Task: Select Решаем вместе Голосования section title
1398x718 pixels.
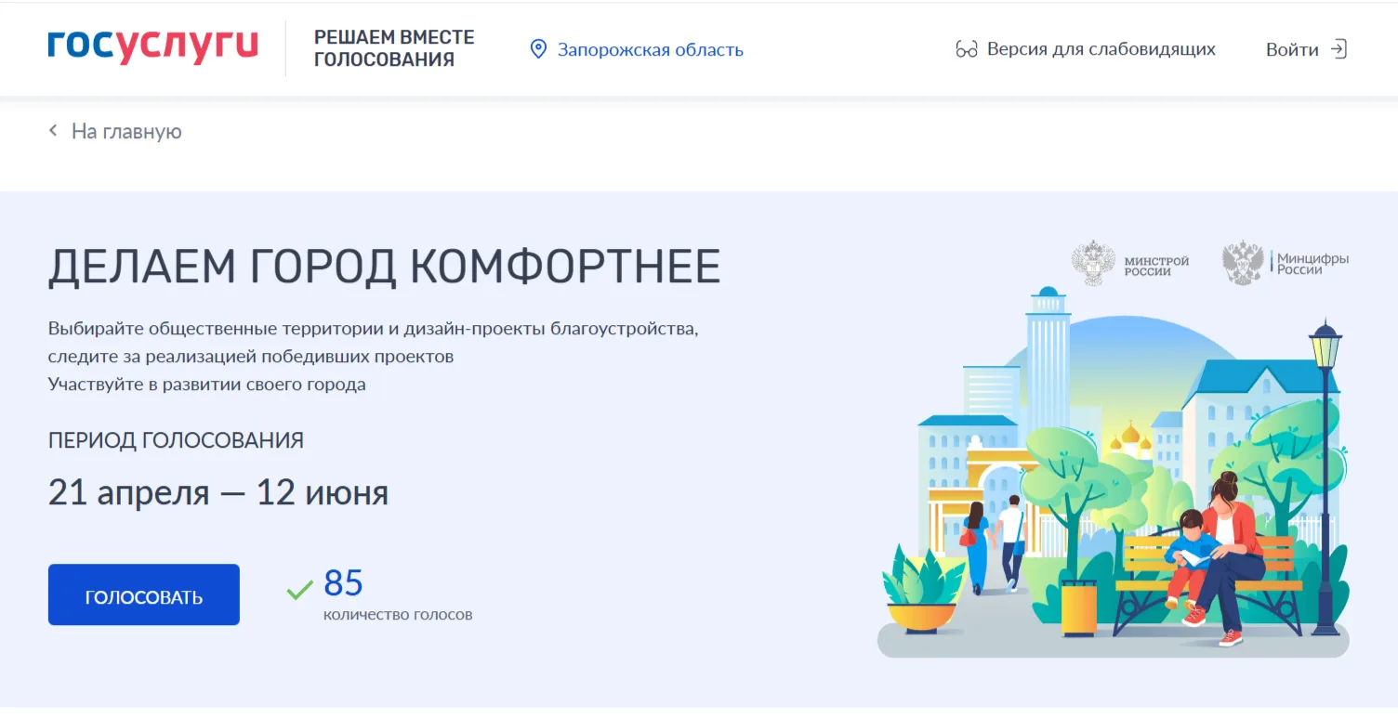Action: (394, 48)
